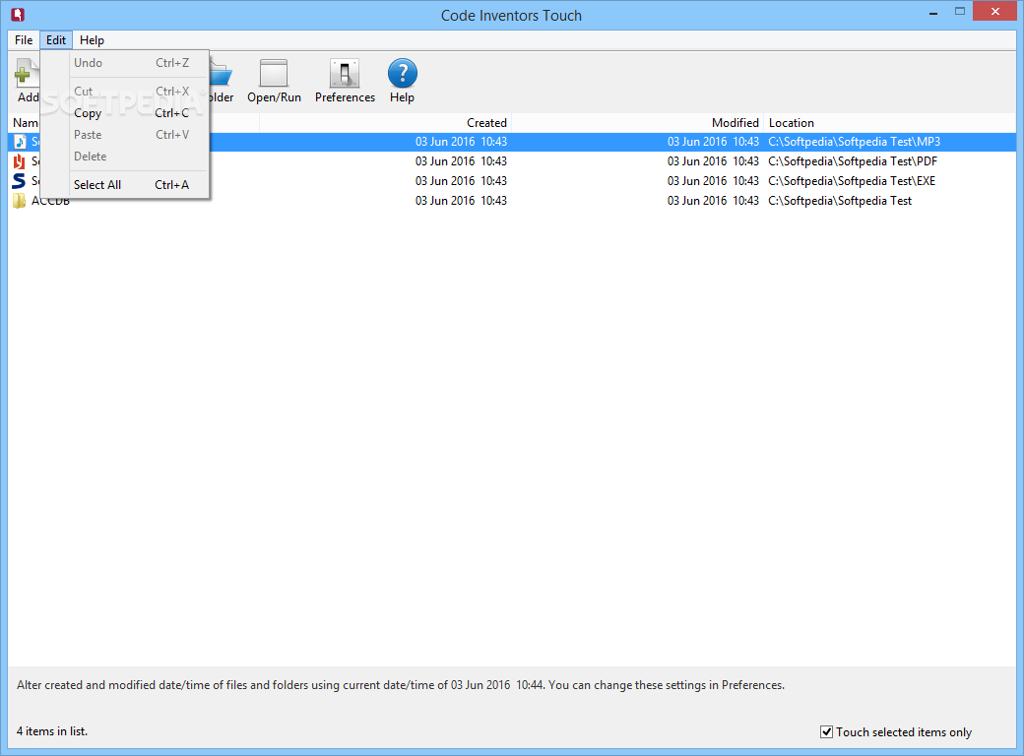The image size is (1024, 756).
Task: Select the row located in Softpedia Test\MP3
Action: (512, 142)
